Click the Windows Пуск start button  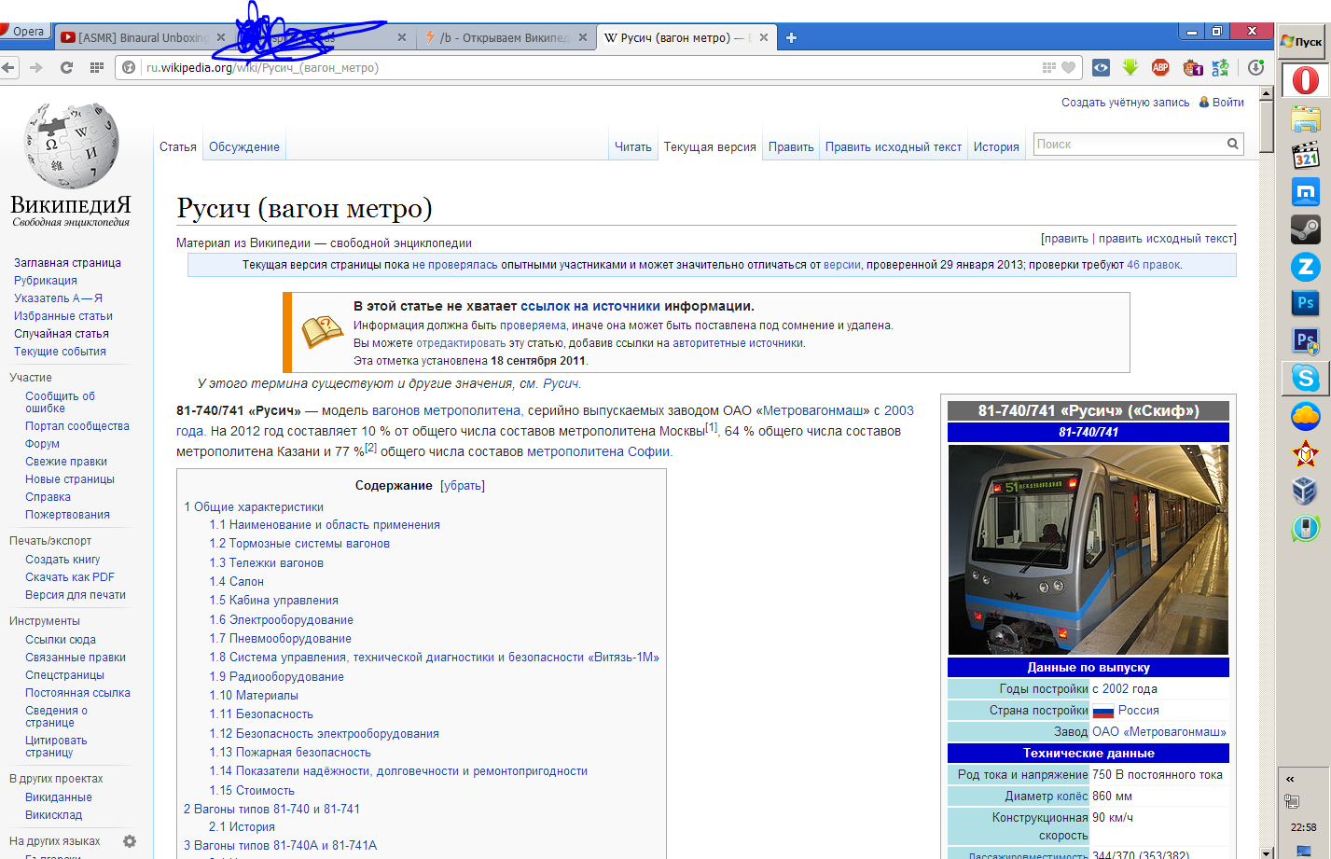(1304, 41)
